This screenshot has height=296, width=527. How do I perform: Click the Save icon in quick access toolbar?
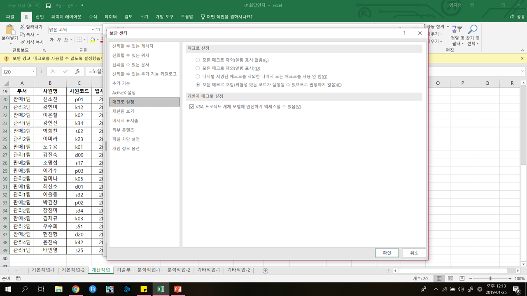point(48,6)
